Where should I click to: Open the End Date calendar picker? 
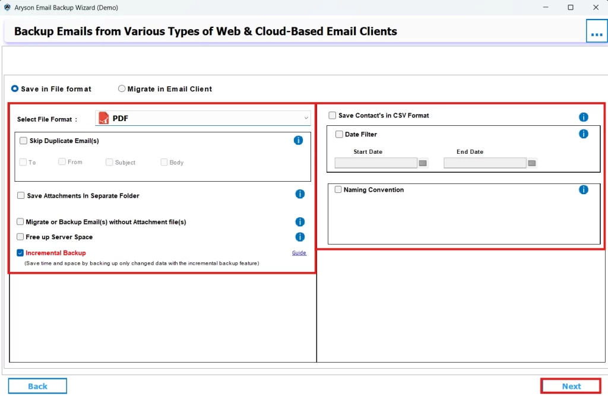click(x=531, y=162)
